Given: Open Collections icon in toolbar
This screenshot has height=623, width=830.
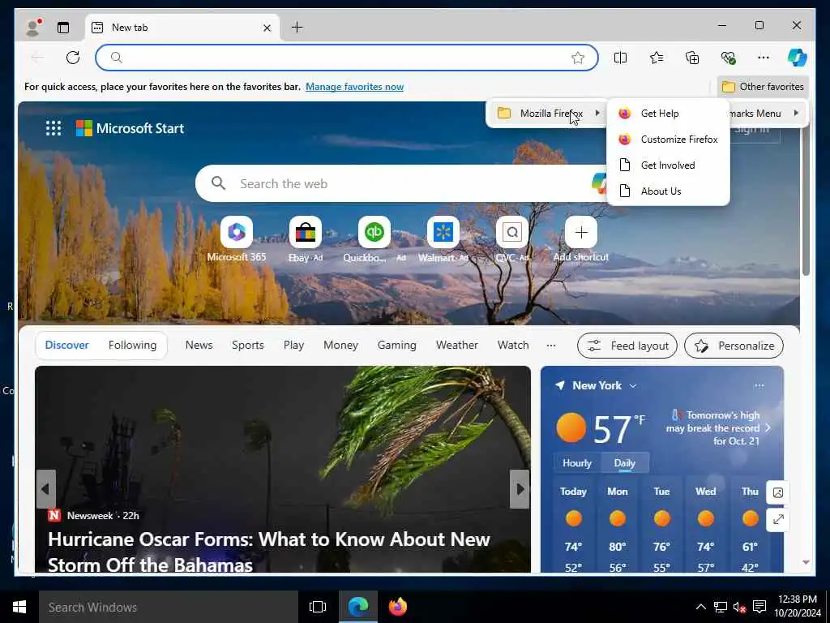Looking at the screenshot, I should [692, 58].
